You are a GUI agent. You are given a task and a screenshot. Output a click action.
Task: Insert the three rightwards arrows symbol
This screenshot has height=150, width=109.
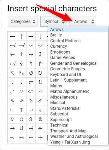pos(31,128)
